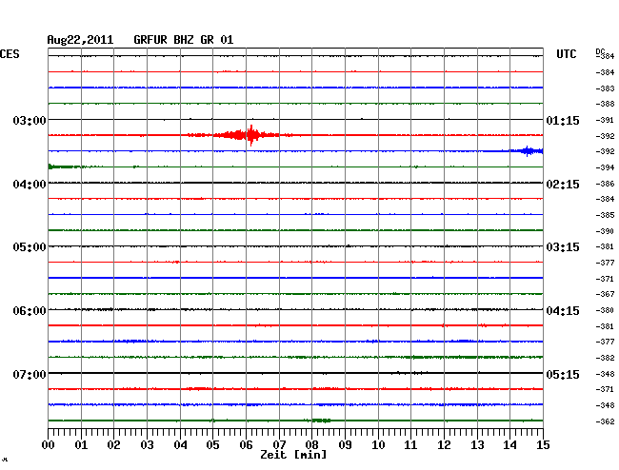Screen dimensions: 619x470
Task: Select the 01:15 UTC time label
Action: click(563, 121)
